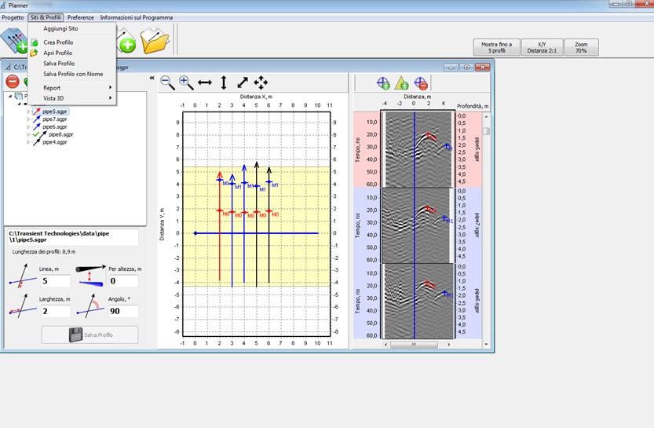Screen dimensions: 654x428
Task: Expand the pipe7.sgpr tree node
Action: (29, 119)
